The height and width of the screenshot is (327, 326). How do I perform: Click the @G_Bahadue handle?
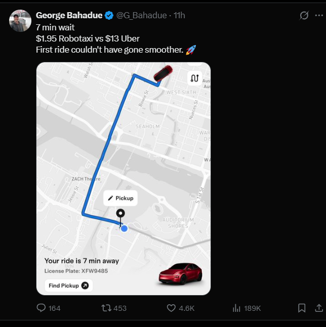[141, 16]
